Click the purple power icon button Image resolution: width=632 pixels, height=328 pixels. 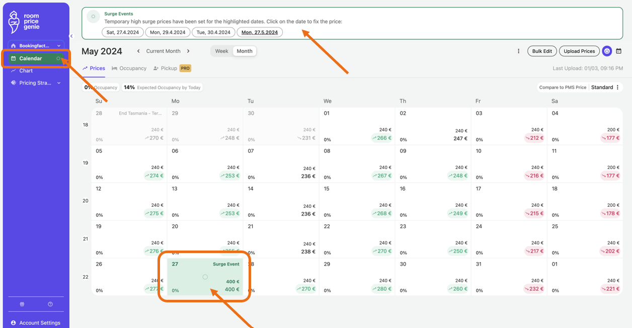point(607,51)
